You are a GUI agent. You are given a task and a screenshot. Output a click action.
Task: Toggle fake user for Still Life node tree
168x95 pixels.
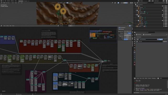pos(69,26)
